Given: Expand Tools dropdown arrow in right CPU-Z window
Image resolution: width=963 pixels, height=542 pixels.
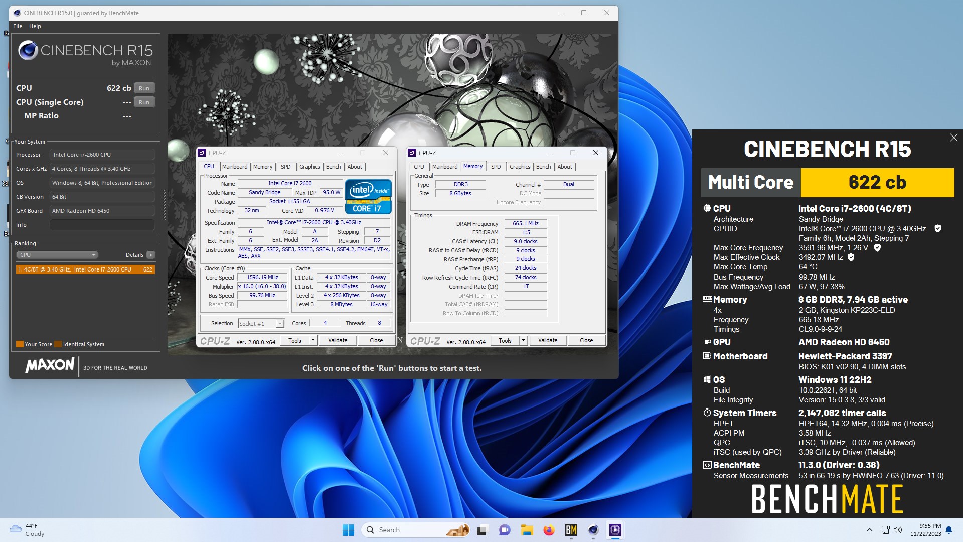Looking at the screenshot, I should pyautogui.click(x=523, y=341).
